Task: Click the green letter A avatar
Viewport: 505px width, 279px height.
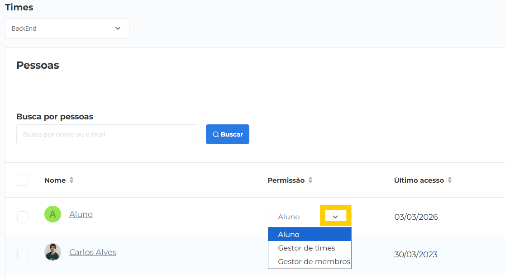Action: tap(52, 214)
